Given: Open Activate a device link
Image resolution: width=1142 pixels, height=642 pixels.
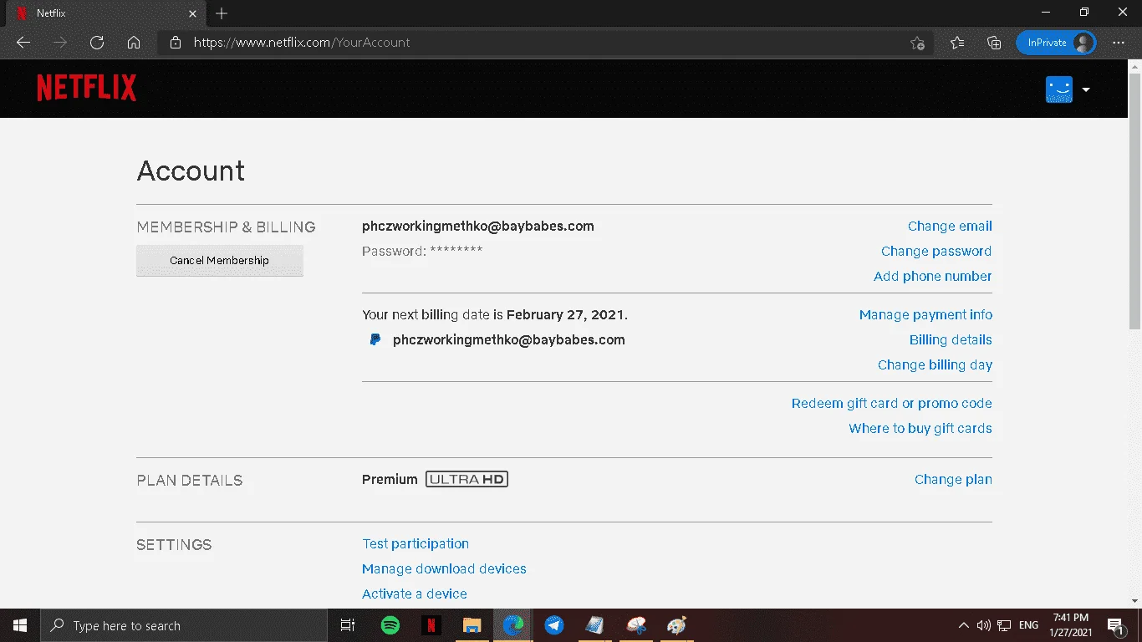Looking at the screenshot, I should tap(415, 594).
